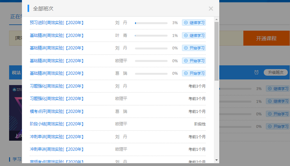The image size is (290, 166).
Task: Close the 全部班次 dialog with X
Action: click(211, 9)
